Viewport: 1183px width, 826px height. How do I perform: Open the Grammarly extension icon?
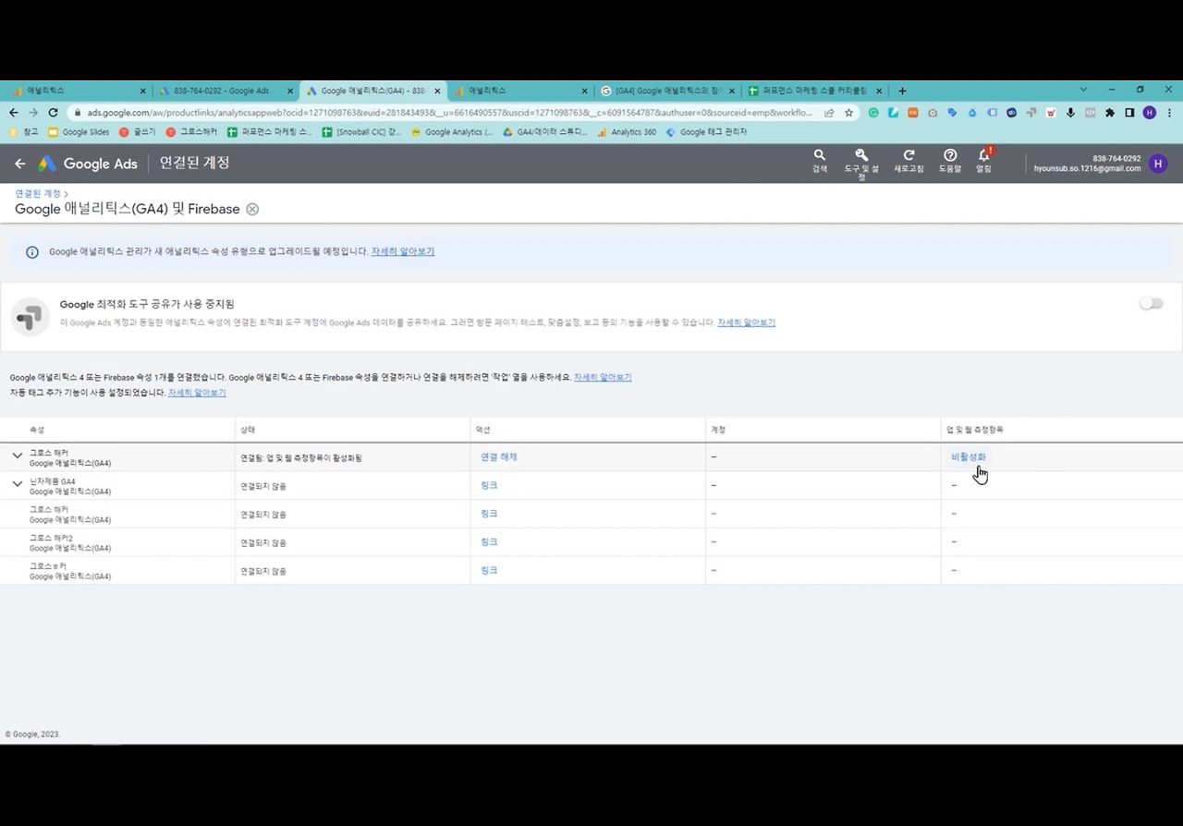[873, 113]
